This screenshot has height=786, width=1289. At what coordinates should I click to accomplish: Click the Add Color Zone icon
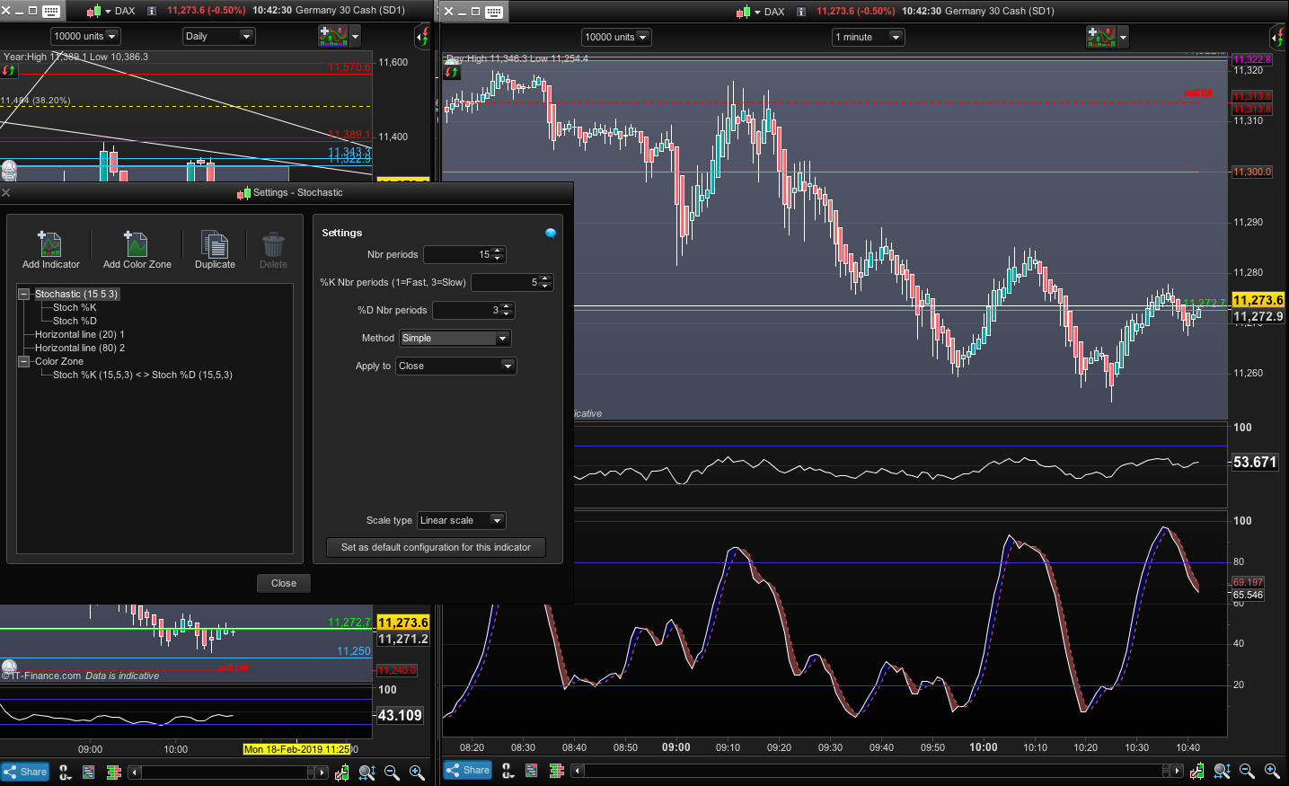pos(137,245)
